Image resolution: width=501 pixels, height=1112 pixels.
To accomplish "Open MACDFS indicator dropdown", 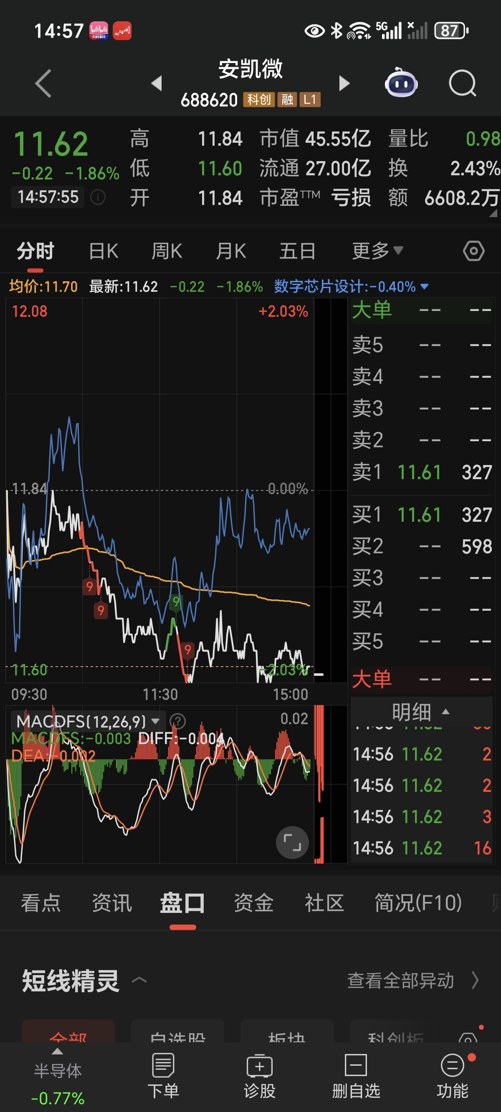I will pyautogui.click(x=89, y=721).
